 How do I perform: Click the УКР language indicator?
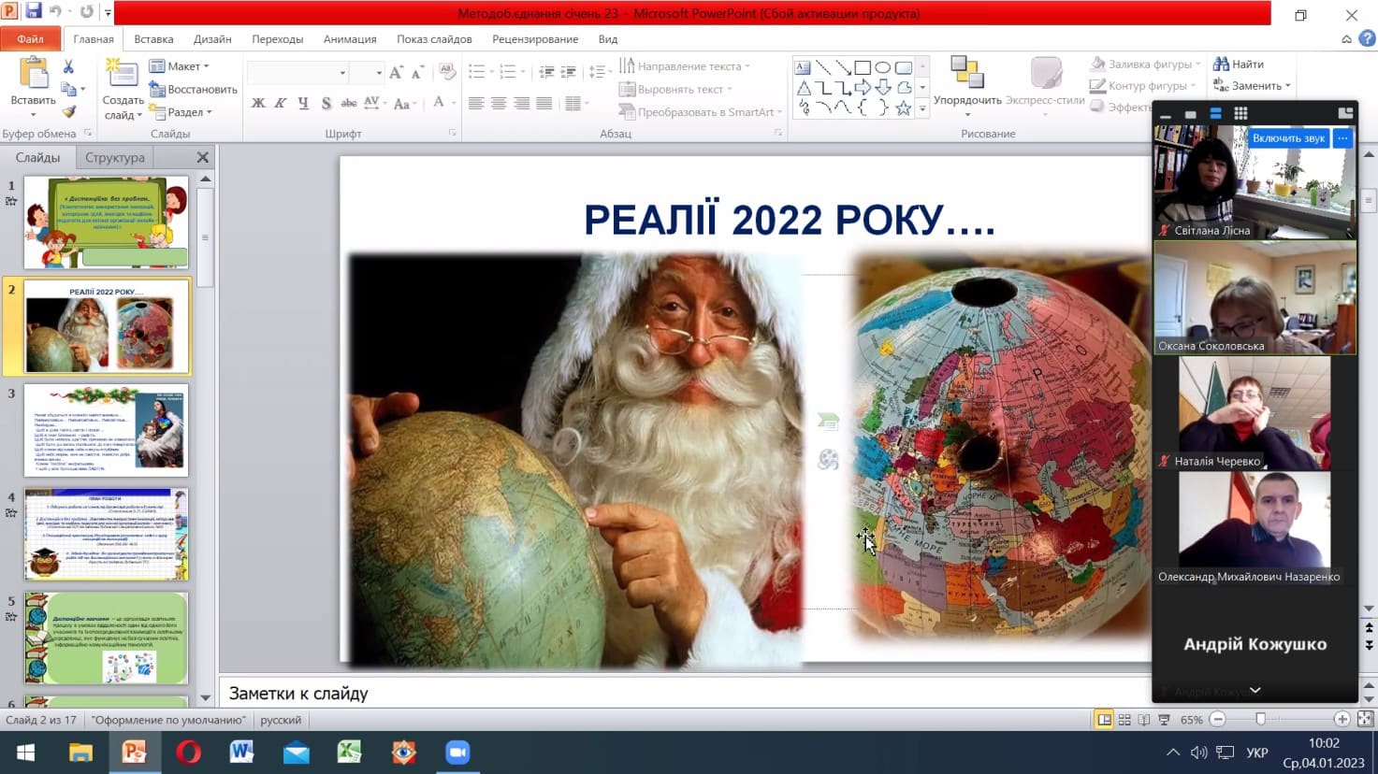[x=1257, y=752]
